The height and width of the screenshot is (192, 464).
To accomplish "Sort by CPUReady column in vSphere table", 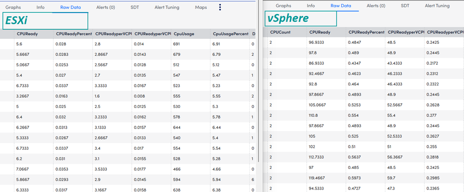I will [x=320, y=32].
